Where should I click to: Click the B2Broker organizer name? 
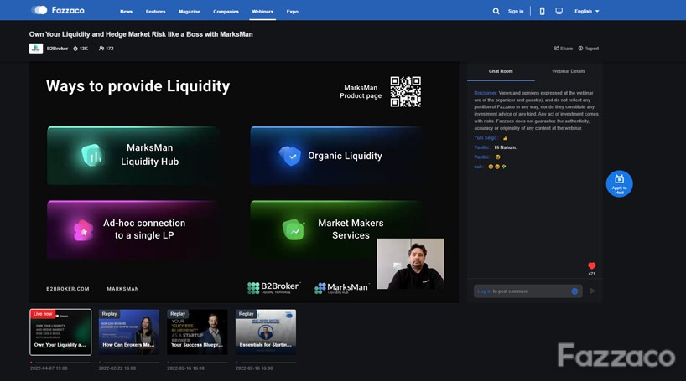click(57, 49)
